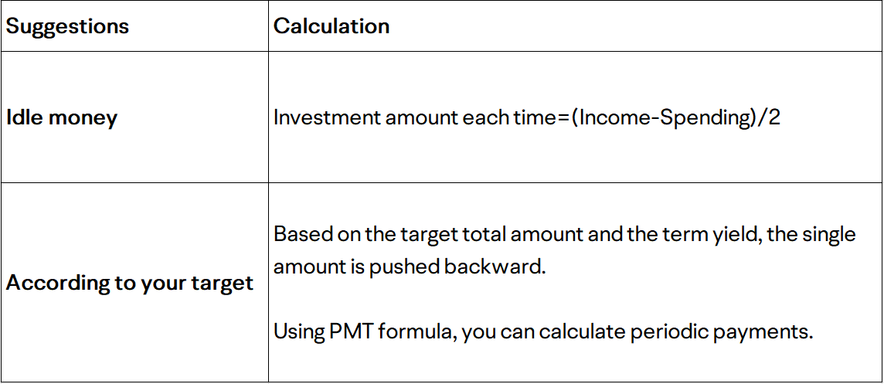Click the line starting with Based on the target
This screenshot has width=884, height=384.
click(x=565, y=234)
